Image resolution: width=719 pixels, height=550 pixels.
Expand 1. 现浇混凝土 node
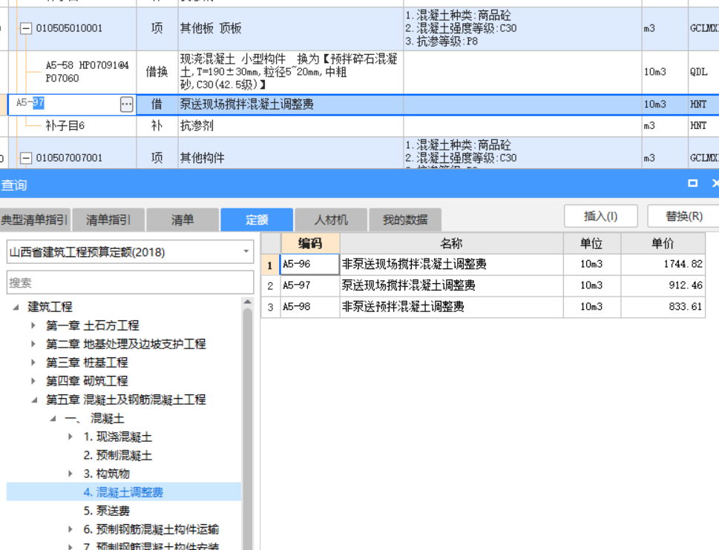[70, 437]
